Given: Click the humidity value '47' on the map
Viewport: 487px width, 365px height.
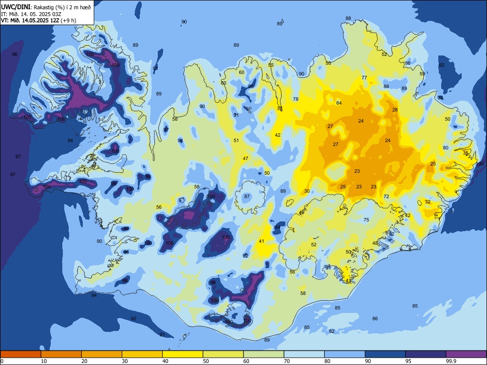Looking at the screenshot, I should point(245,158).
